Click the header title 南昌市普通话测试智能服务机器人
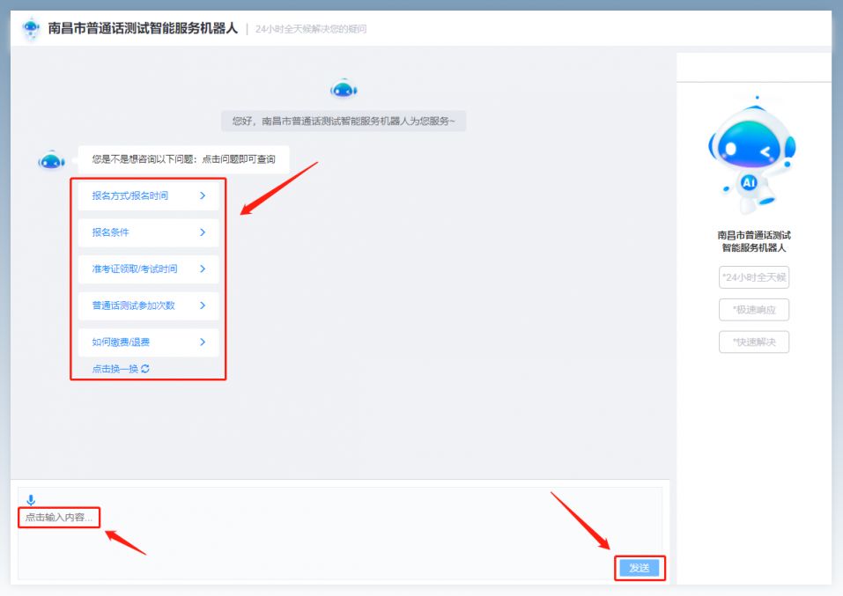Screen dimensions: 843x596 click(143, 28)
